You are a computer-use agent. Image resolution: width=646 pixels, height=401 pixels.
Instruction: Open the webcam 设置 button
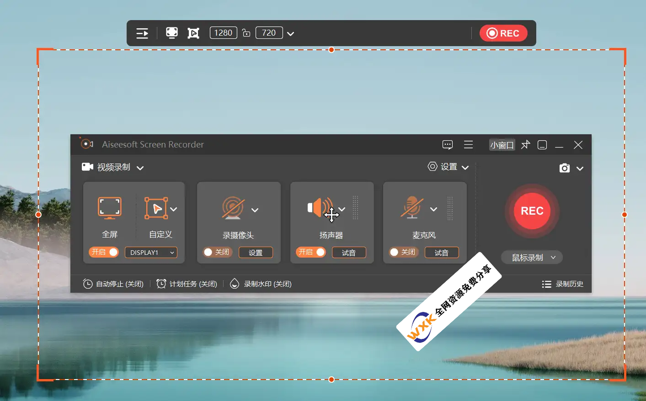coord(256,253)
